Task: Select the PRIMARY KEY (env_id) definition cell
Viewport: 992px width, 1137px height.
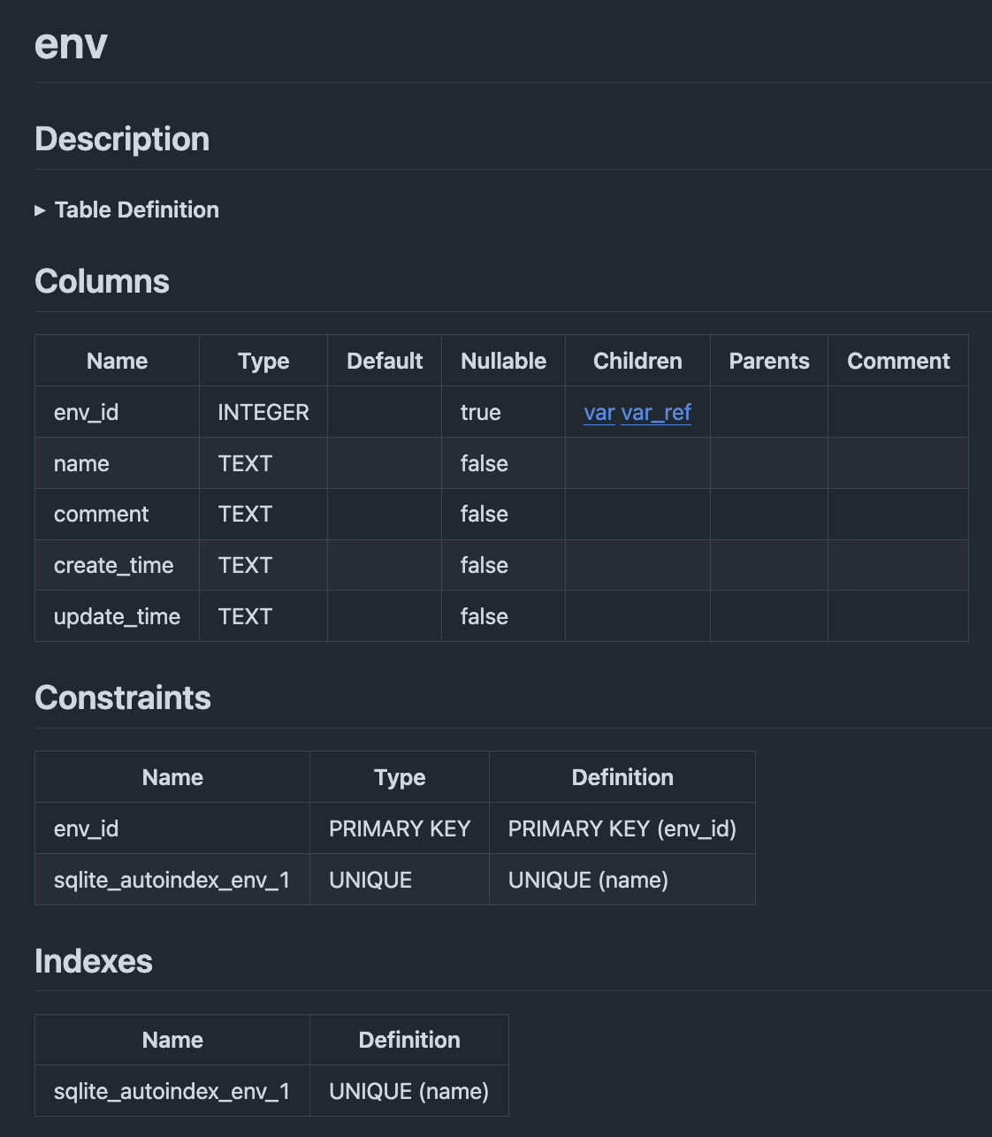Action: (x=622, y=829)
